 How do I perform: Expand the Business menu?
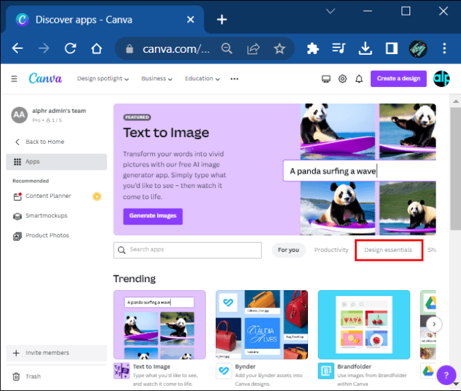click(157, 79)
